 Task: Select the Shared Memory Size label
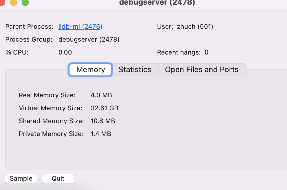(51, 121)
